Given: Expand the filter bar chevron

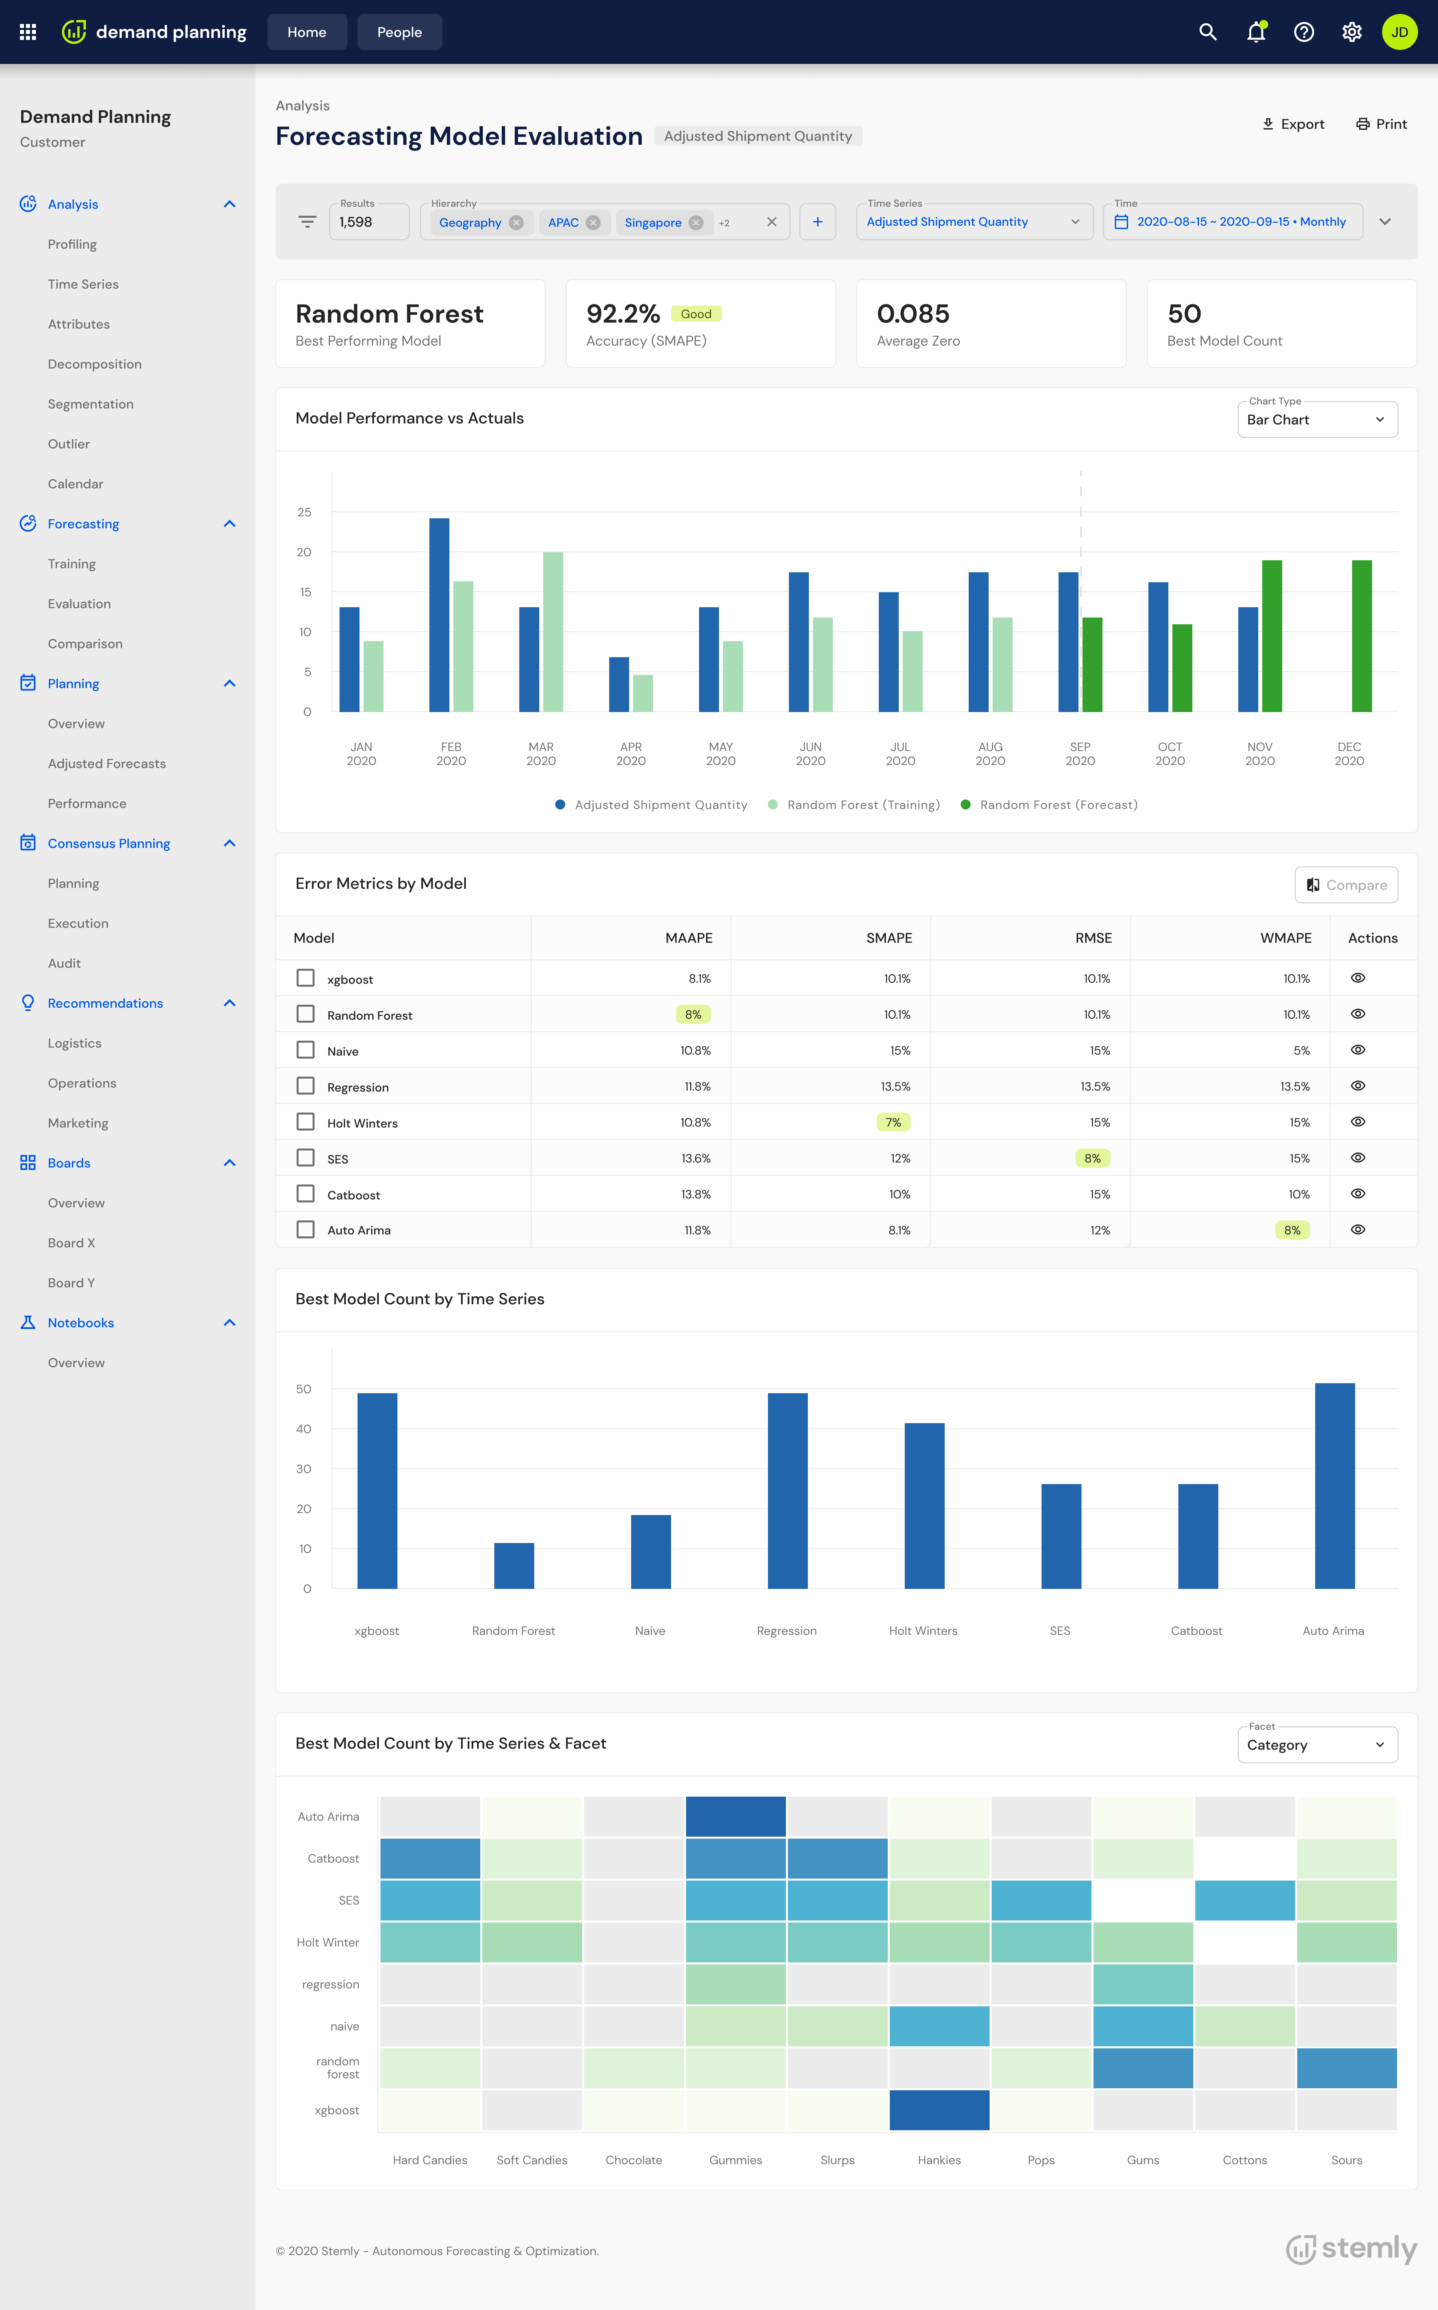Looking at the screenshot, I should pyautogui.click(x=1385, y=222).
